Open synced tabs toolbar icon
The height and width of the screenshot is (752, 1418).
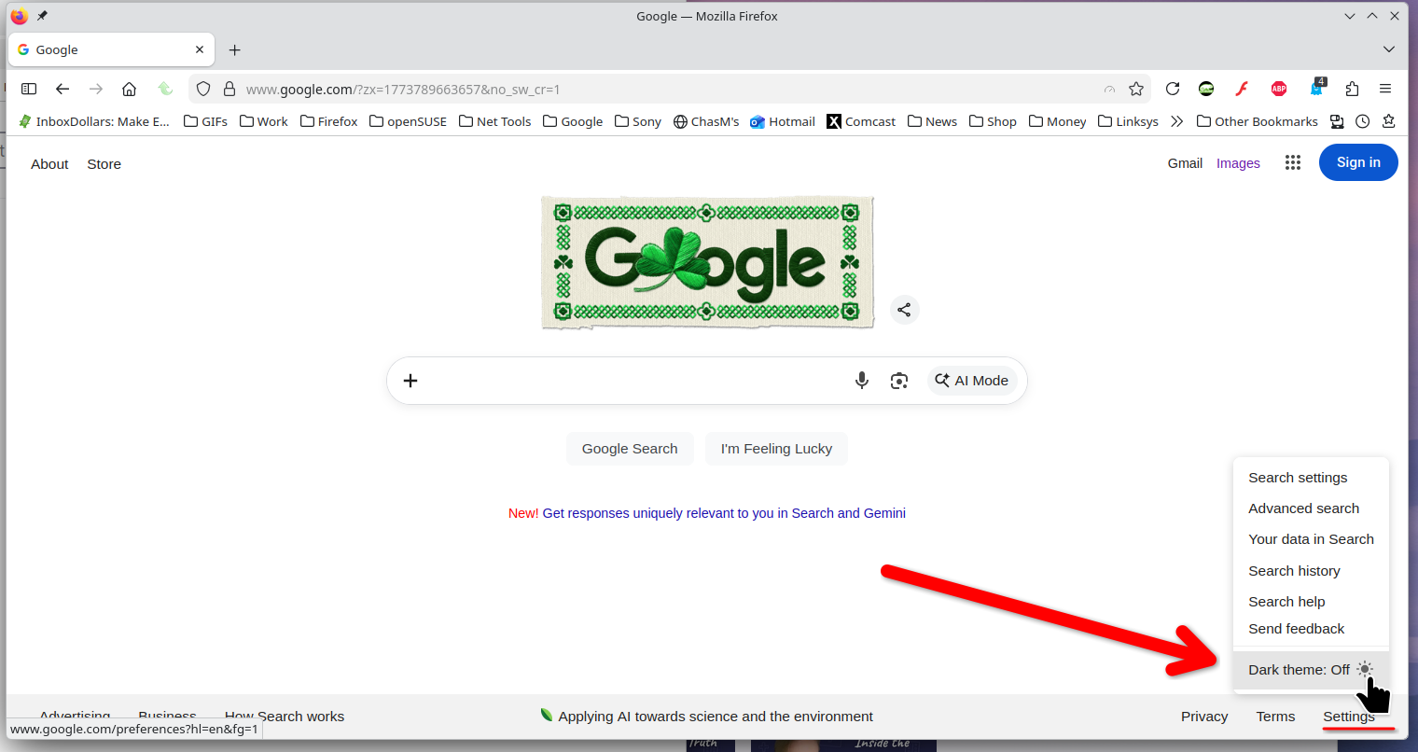coord(1337,121)
